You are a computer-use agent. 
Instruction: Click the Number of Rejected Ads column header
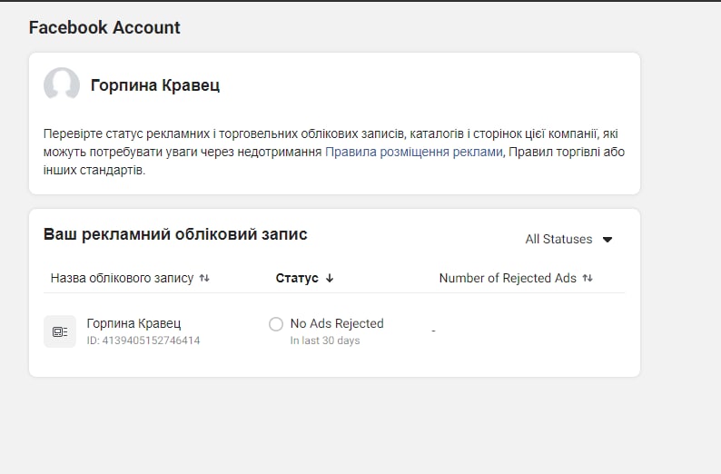[508, 278]
